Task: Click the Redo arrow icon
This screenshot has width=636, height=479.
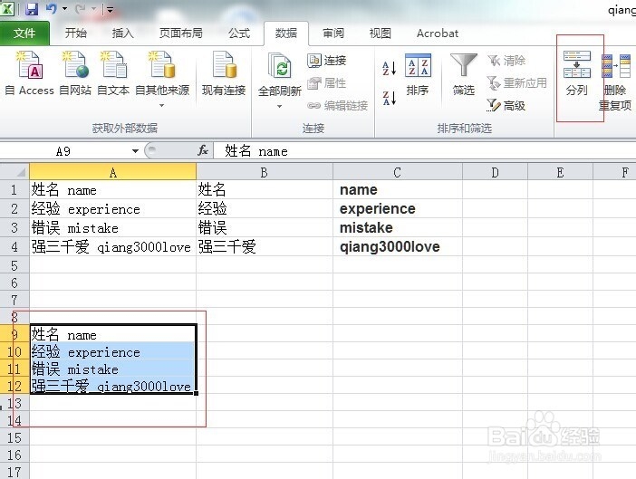Action: coord(81,8)
